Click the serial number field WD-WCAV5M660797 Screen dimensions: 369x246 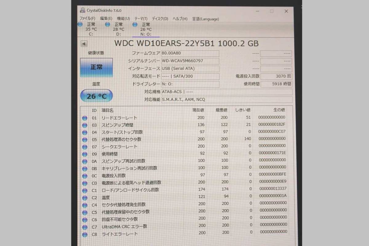pos(190,61)
